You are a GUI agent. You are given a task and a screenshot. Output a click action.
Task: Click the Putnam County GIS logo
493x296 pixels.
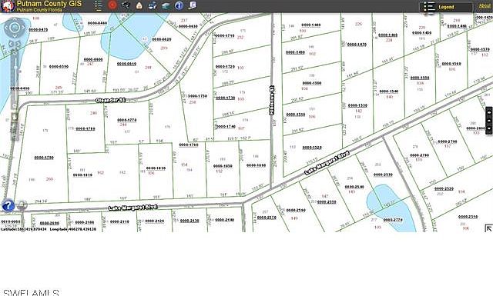8,6
